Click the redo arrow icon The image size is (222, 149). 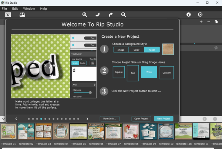(x=111, y=14)
